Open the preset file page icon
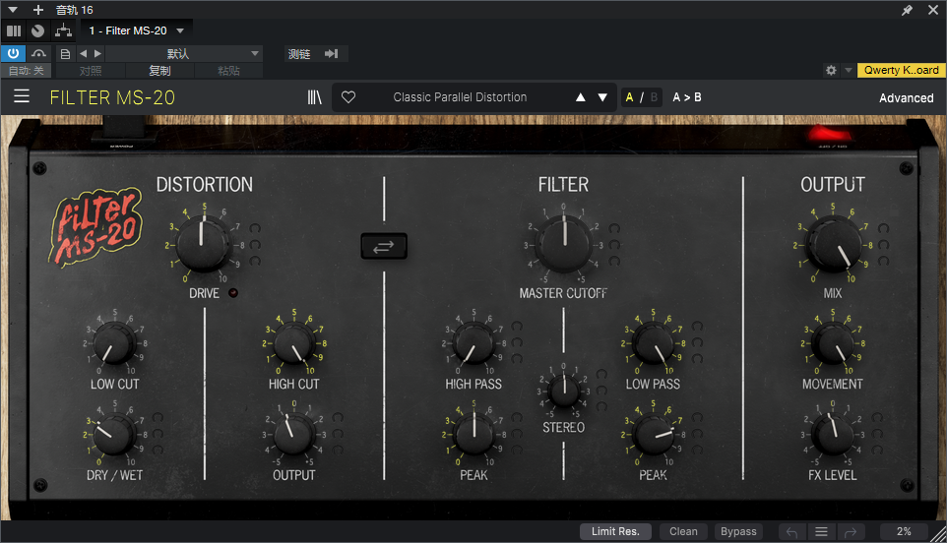The width and height of the screenshot is (947, 543). click(65, 54)
